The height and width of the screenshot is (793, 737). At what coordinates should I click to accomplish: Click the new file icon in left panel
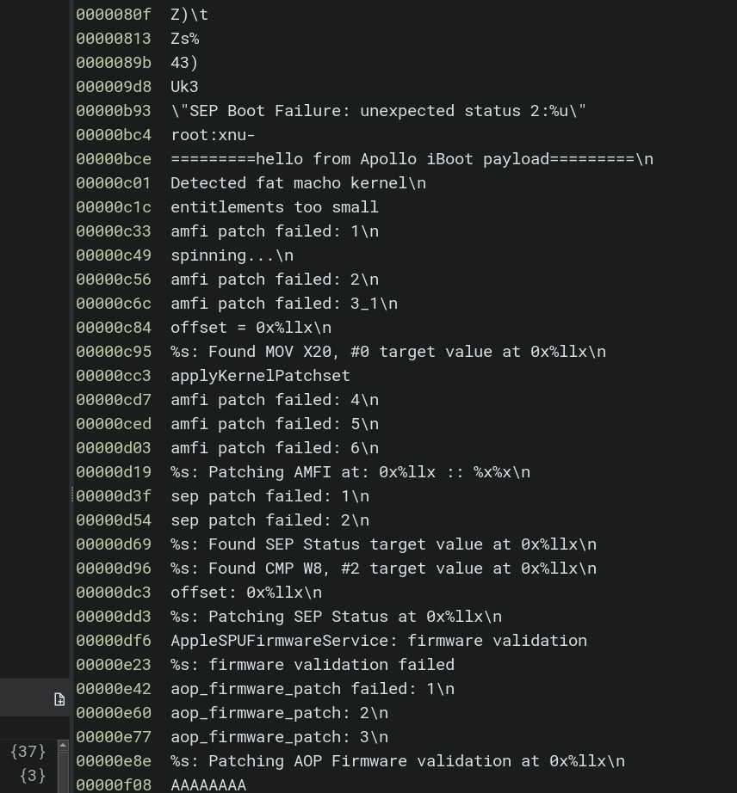pyautogui.click(x=59, y=699)
